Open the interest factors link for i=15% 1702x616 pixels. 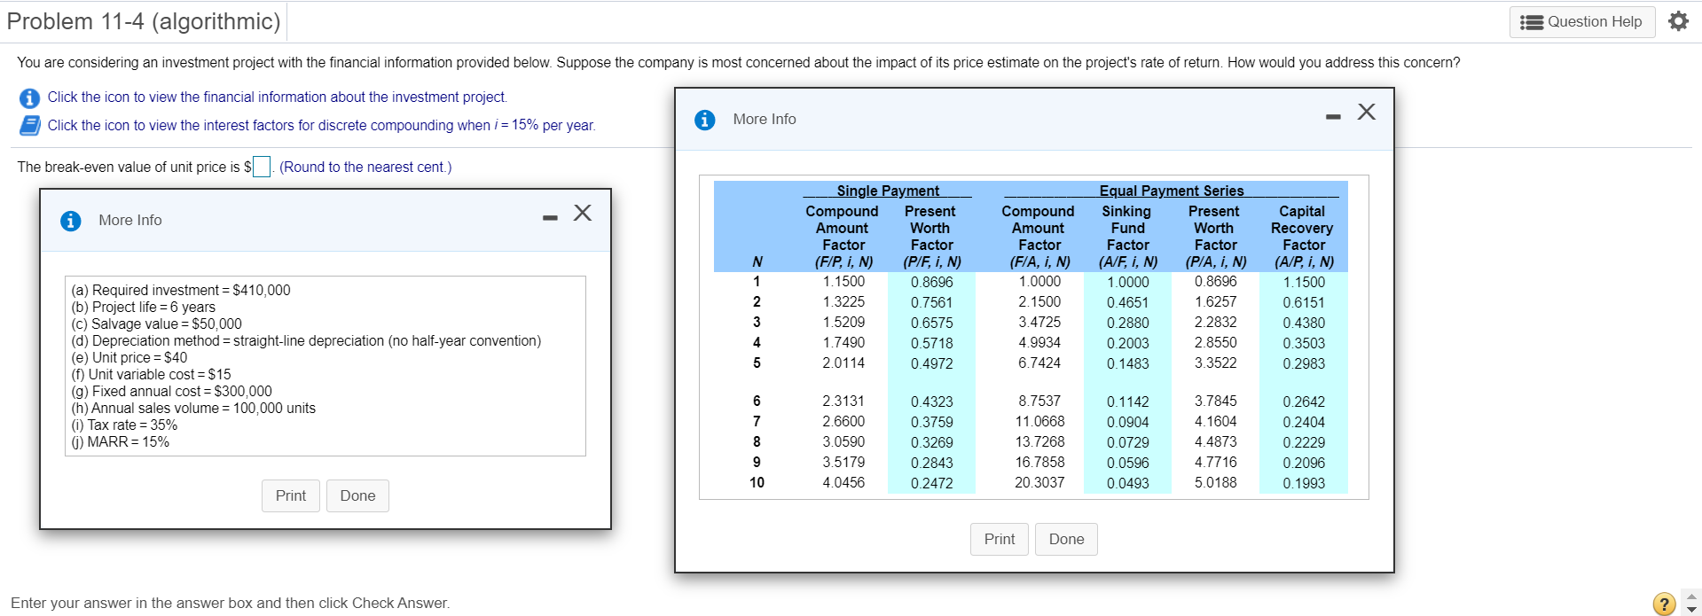click(321, 125)
